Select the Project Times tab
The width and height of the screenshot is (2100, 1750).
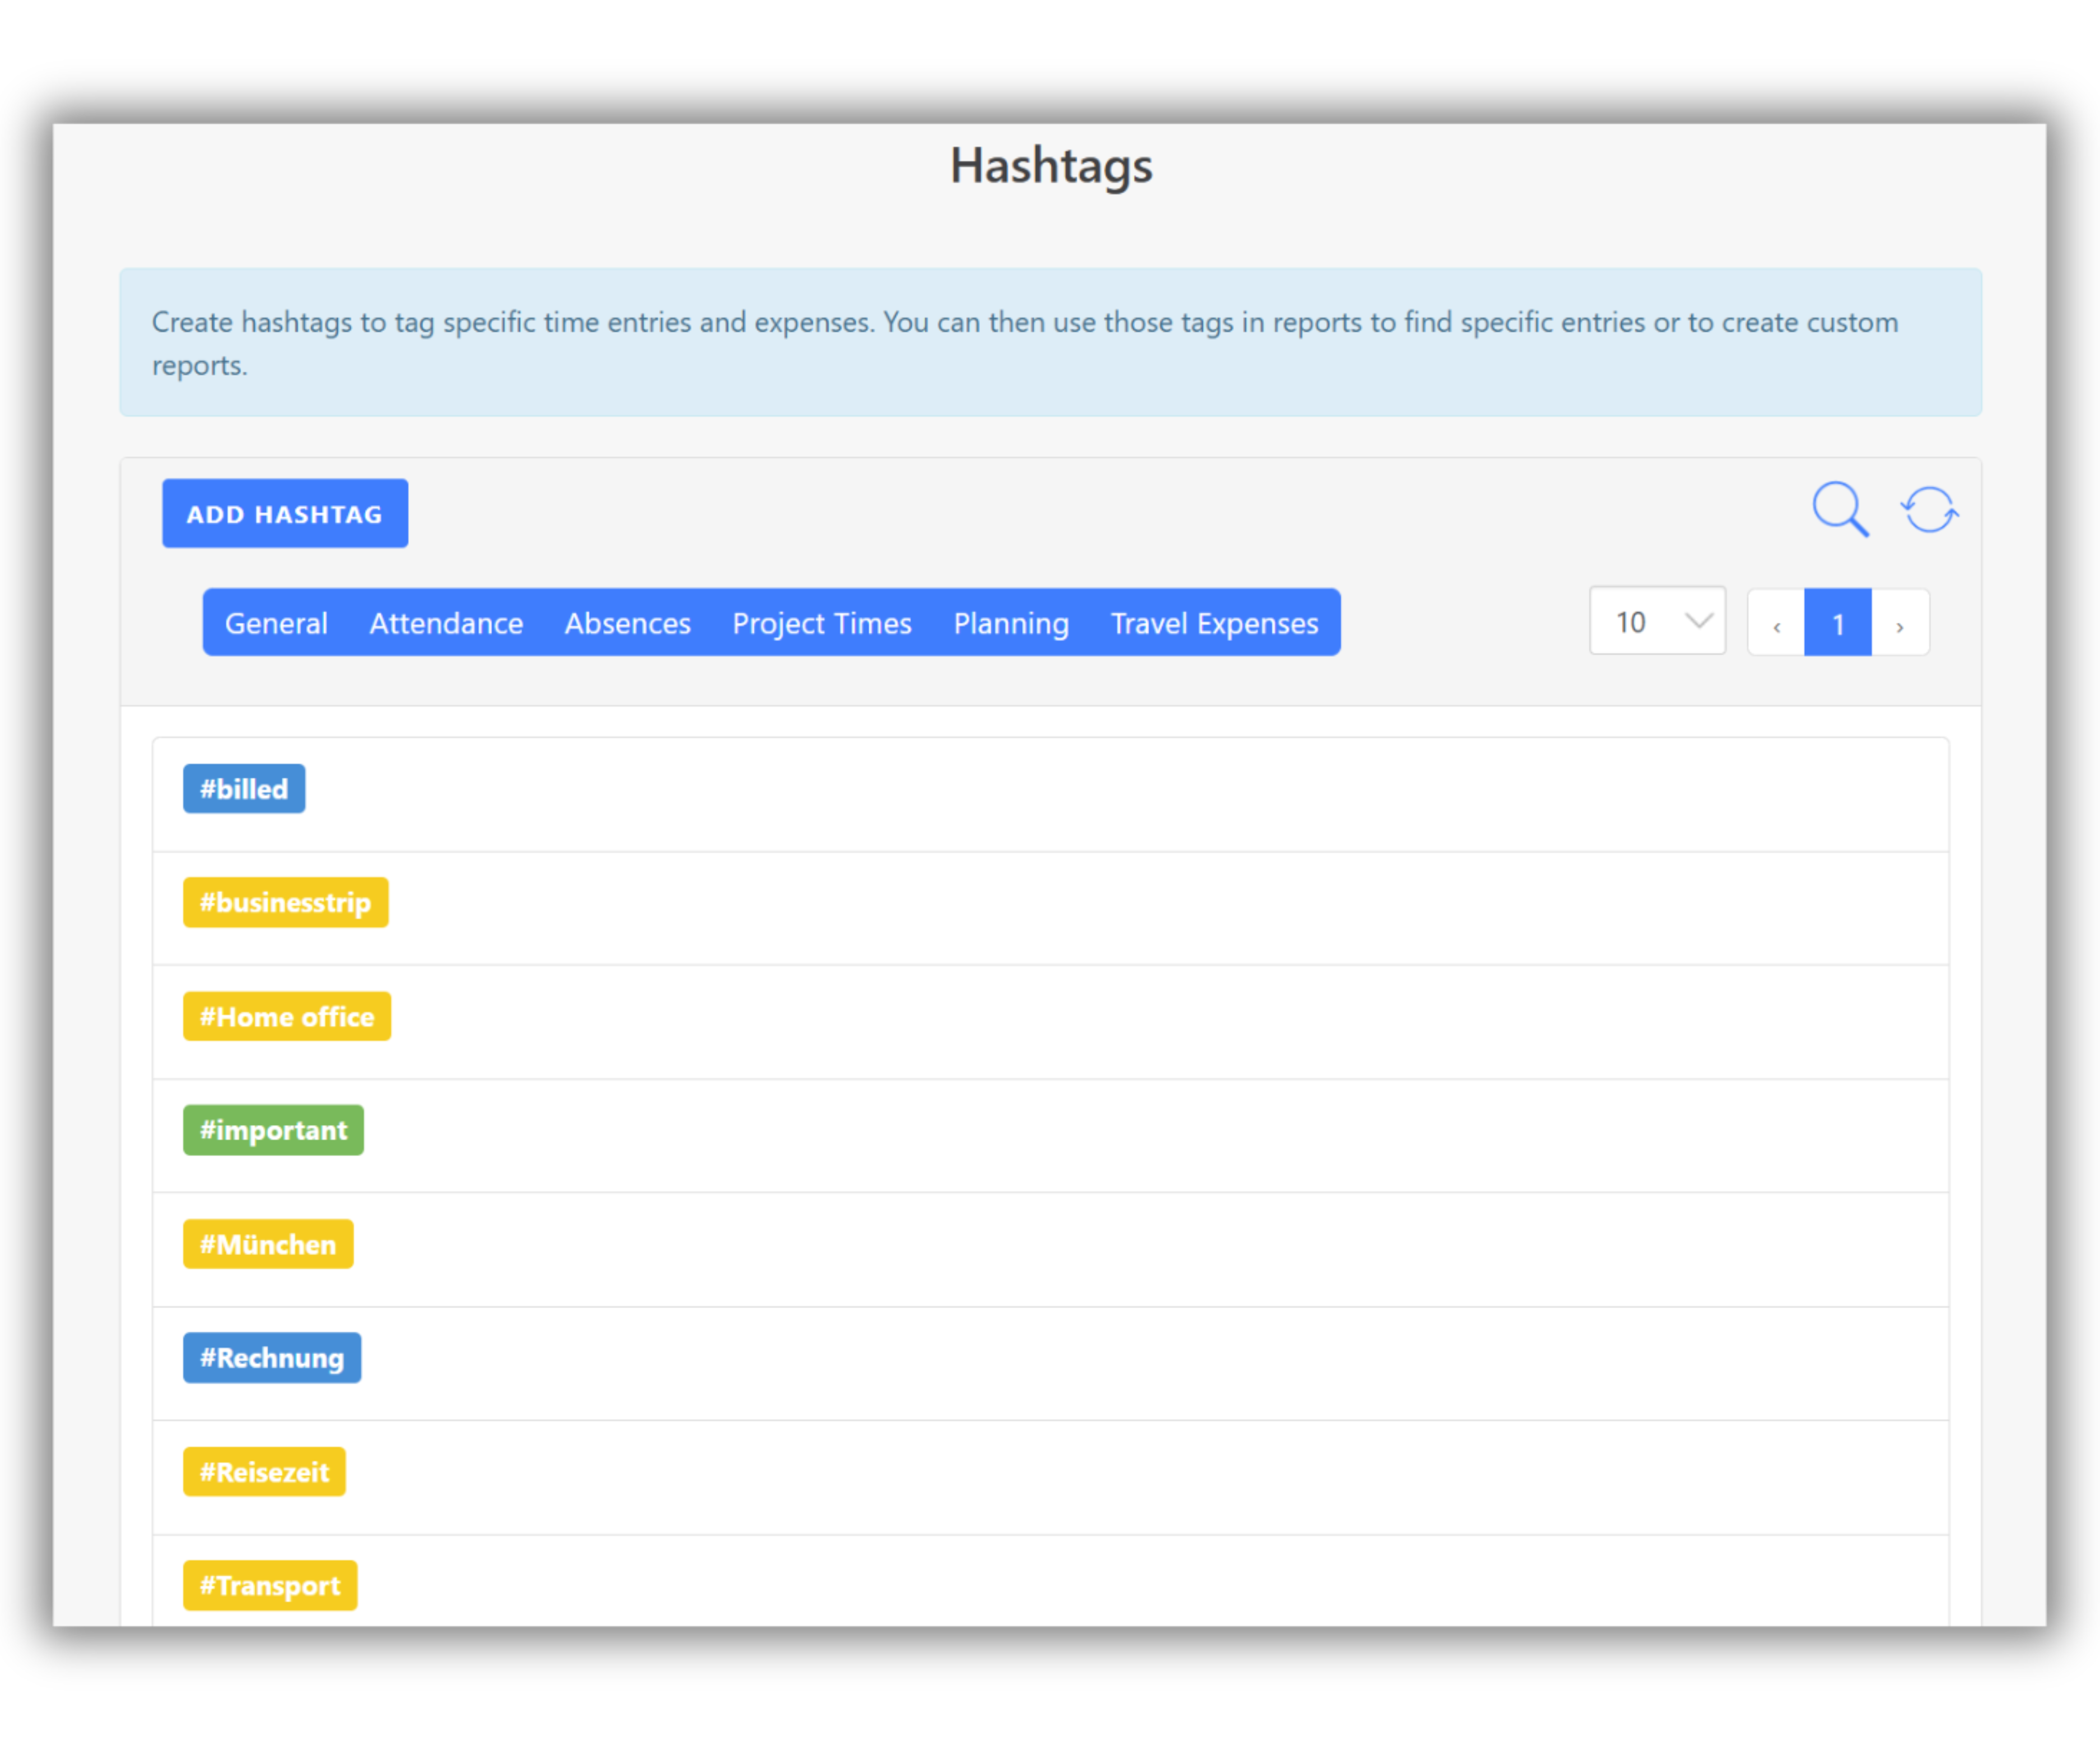[821, 623]
